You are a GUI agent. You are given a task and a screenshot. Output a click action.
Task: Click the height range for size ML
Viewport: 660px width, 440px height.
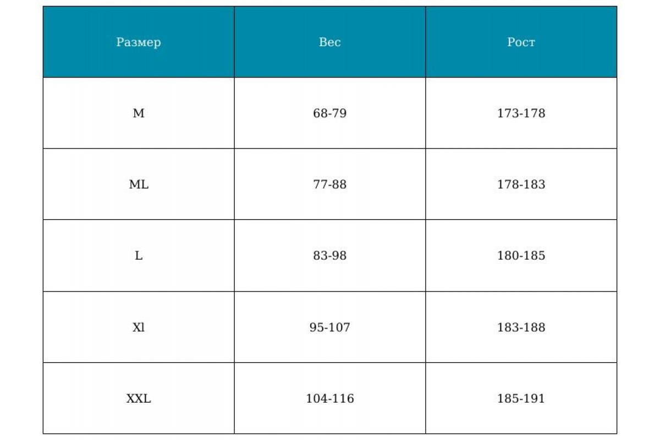click(521, 184)
